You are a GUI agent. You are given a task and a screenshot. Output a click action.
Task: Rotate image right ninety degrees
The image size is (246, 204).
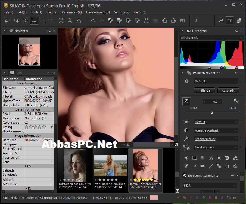173,21
